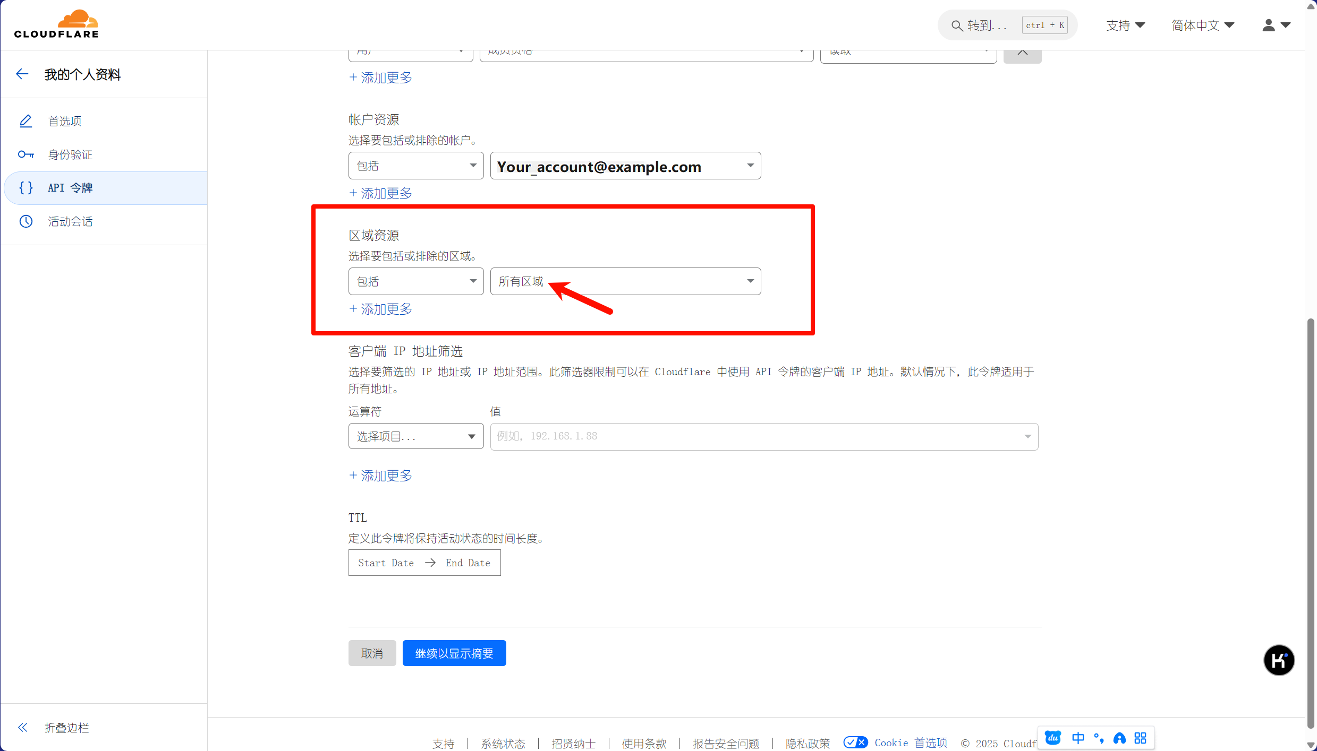Open 活动会话 sidebar item
Image resolution: width=1317 pixels, height=751 pixels.
70,222
